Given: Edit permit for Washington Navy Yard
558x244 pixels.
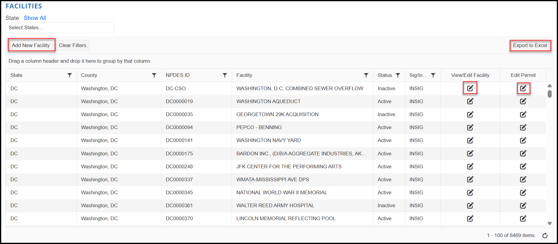Looking at the screenshot, I should point(523,140).
